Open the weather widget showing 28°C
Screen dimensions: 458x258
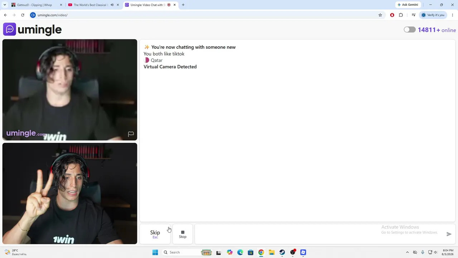coord(15,252)
